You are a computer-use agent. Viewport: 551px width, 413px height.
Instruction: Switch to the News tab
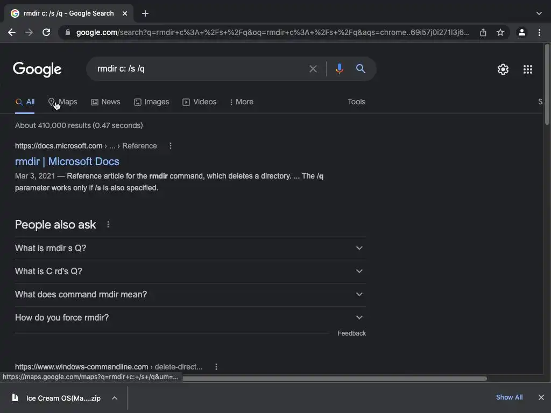point(105,102)
